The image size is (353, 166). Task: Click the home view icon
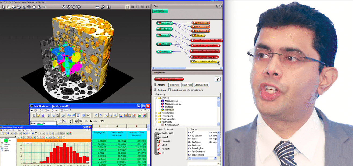point(34,7)
